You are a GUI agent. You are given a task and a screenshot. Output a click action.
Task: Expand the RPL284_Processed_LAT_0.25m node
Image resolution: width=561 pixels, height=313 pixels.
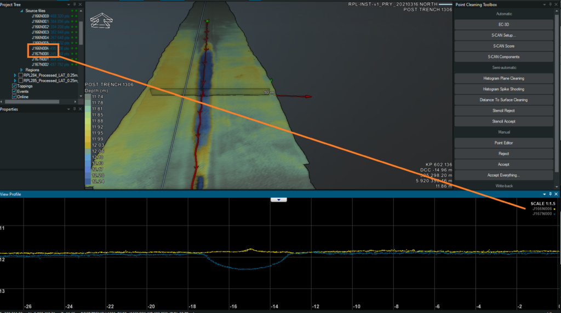pyautogui.click(x=15, y=76)
